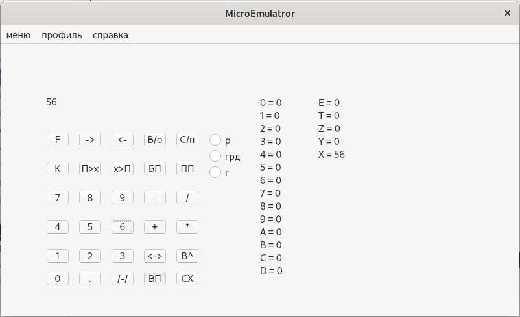Click the register text '9 = 0'
This screenshot has width=520, height=317.
pyautogui.click(x=271, y=219)
